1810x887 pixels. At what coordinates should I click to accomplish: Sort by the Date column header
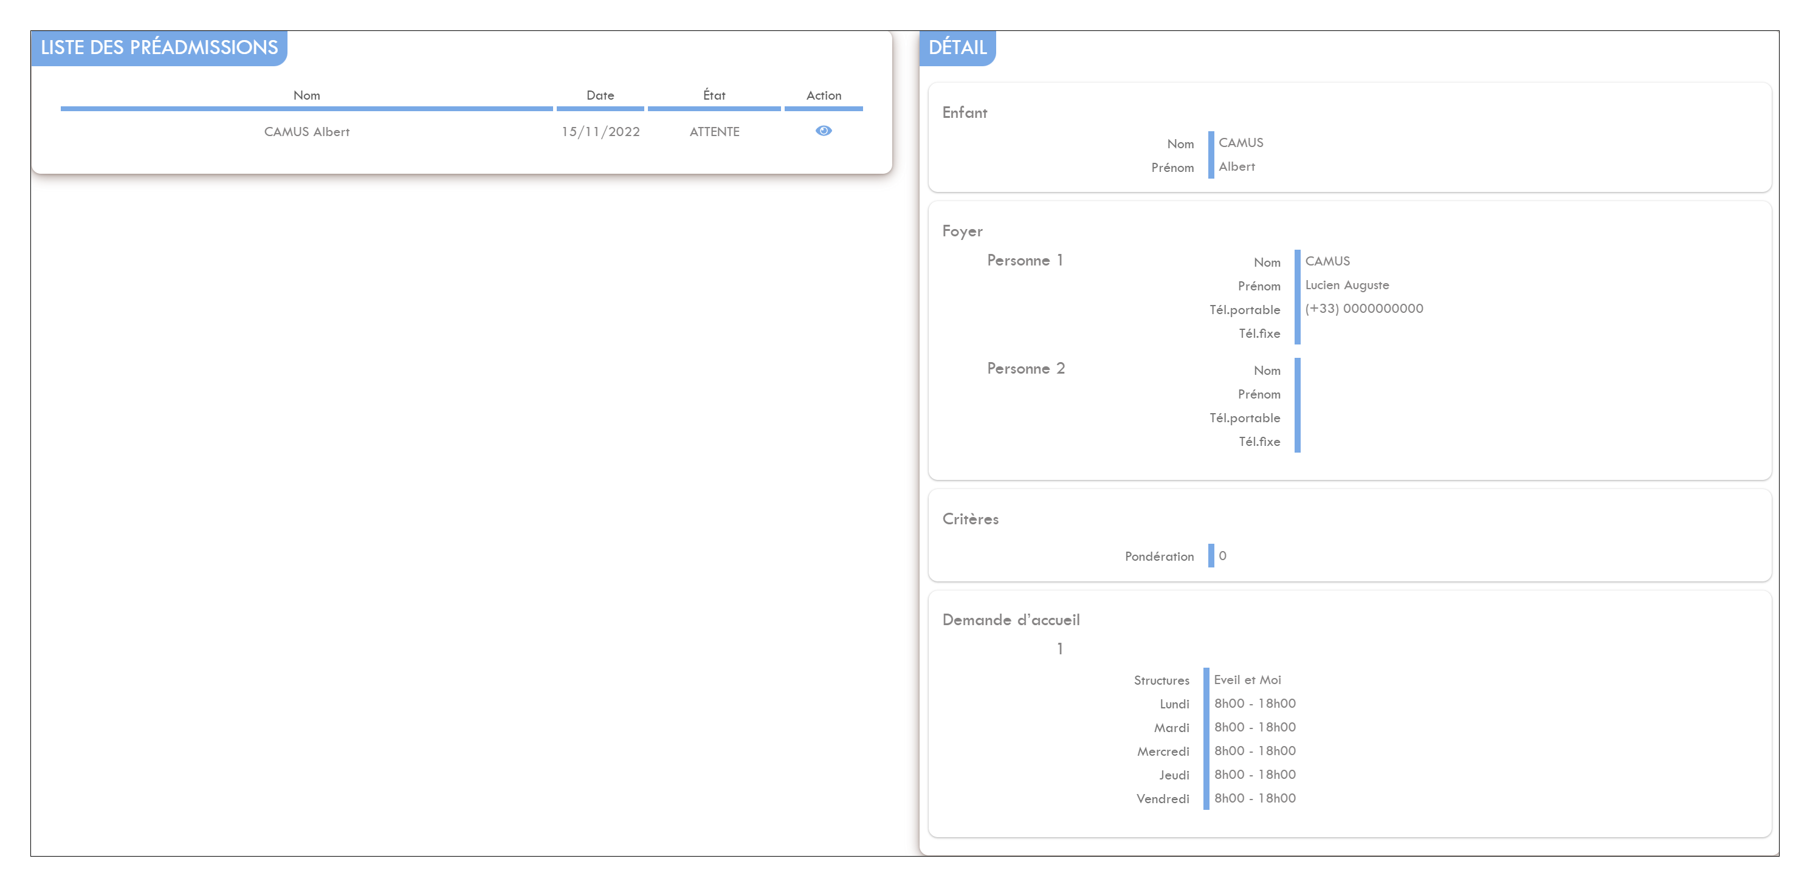(x=600, y=95)
